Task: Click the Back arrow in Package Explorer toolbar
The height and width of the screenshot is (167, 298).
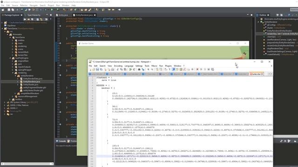Action: pos(25,19)
